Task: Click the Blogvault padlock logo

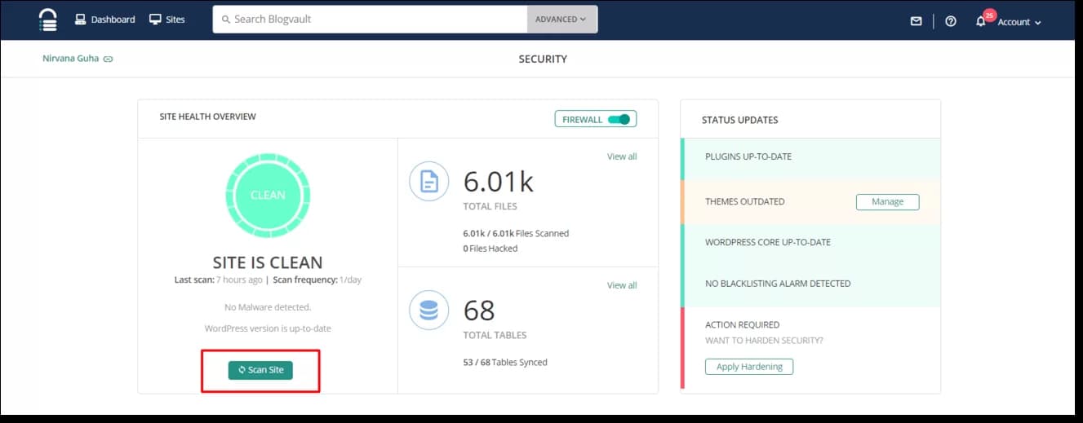Action: point(48,20)
